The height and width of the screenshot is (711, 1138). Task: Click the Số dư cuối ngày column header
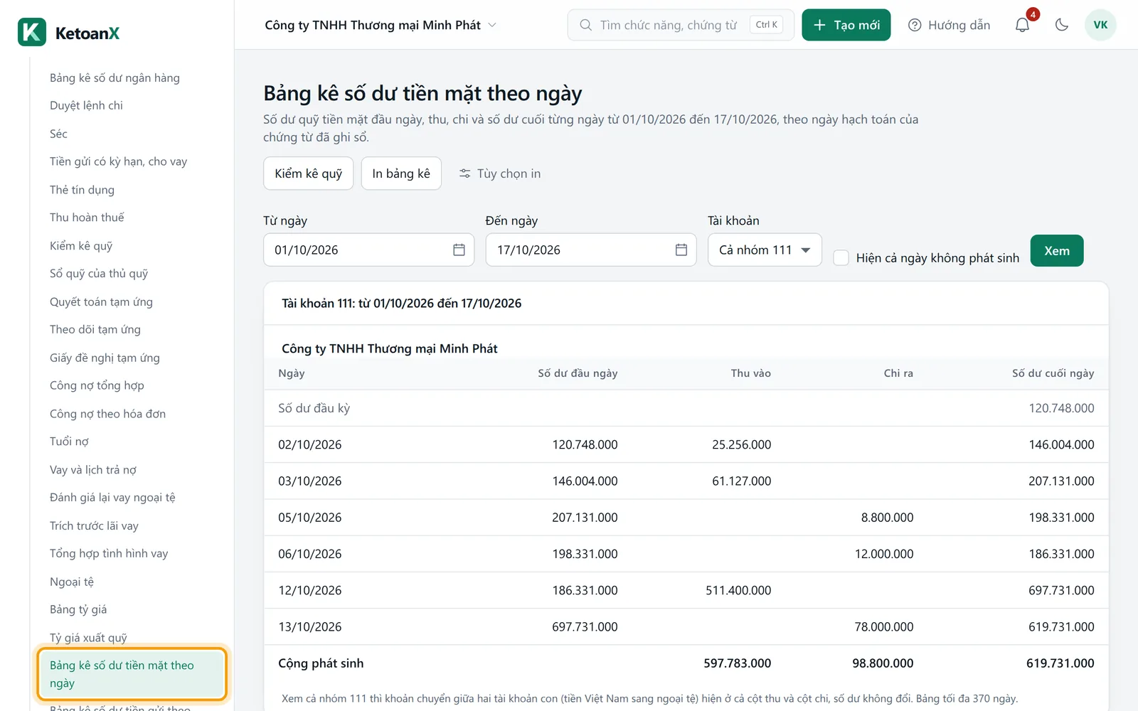1053,373
